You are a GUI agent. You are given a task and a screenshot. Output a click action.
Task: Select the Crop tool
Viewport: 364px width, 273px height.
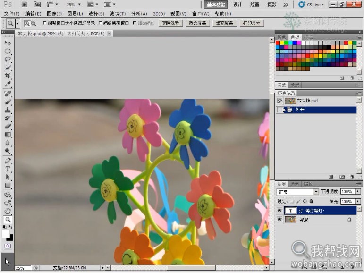8,76
